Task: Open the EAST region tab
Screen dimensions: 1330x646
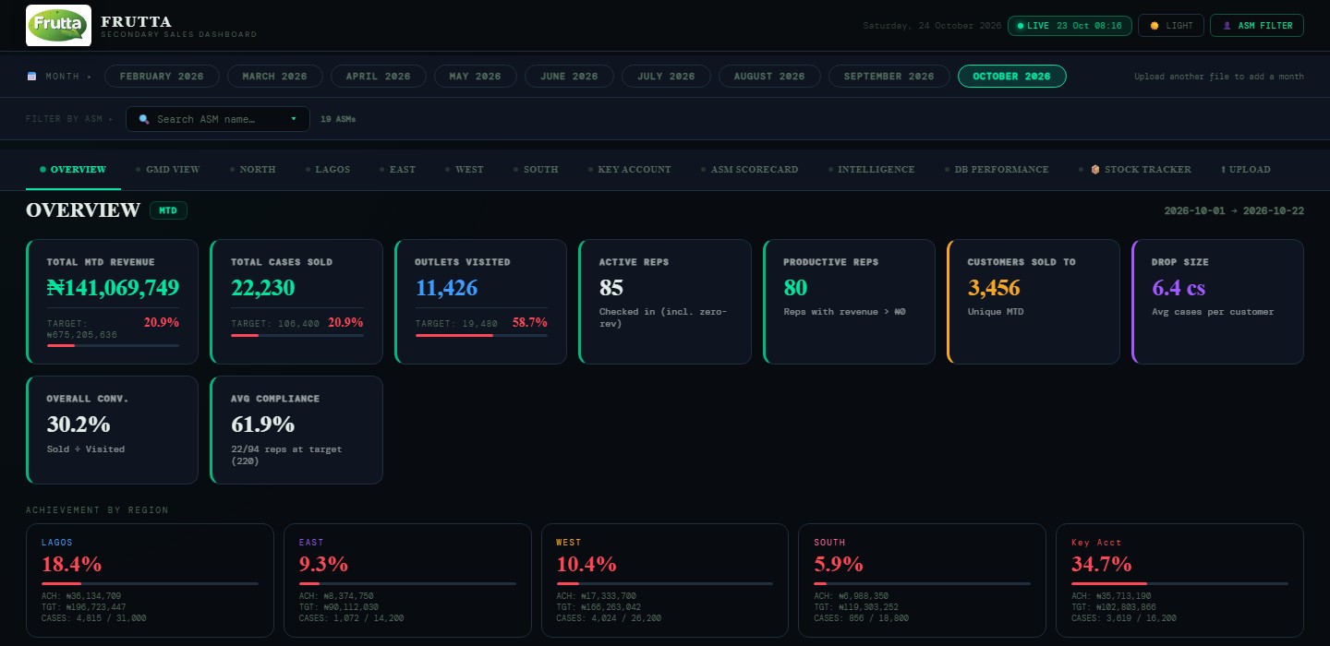Action: coord(397,170)
